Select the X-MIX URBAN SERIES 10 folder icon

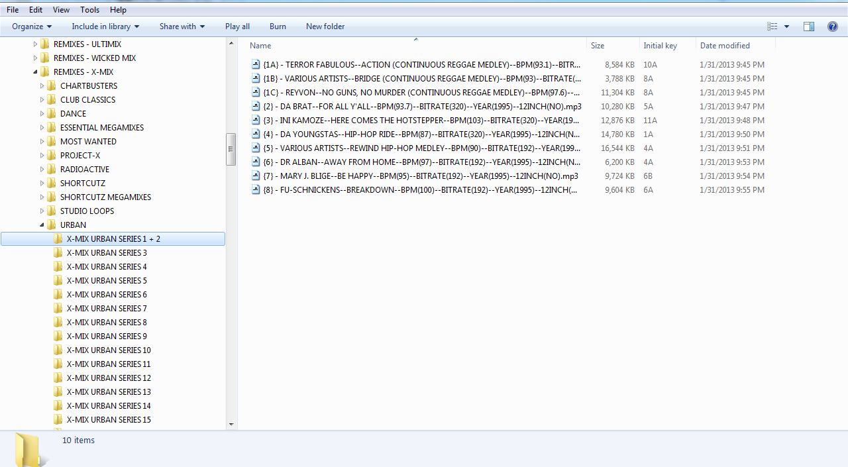tap(58, 350)
